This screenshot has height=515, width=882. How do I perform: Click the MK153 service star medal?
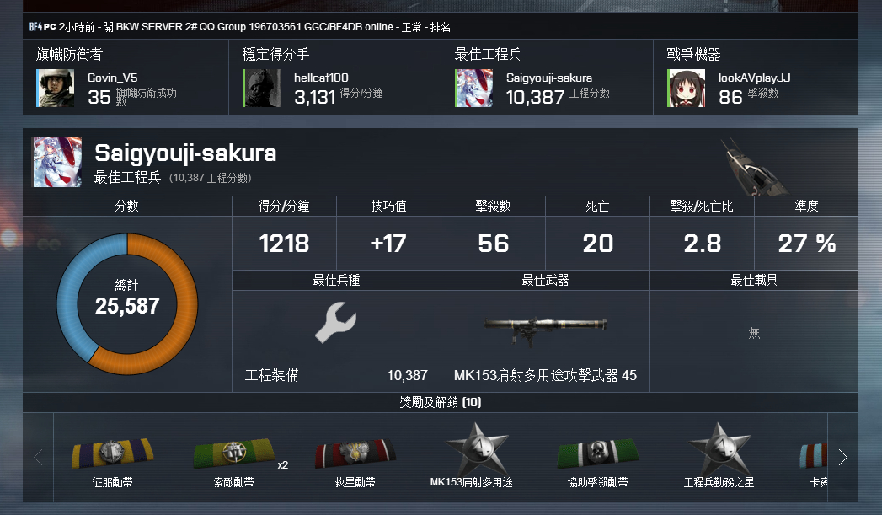click(x=477, y=448)
